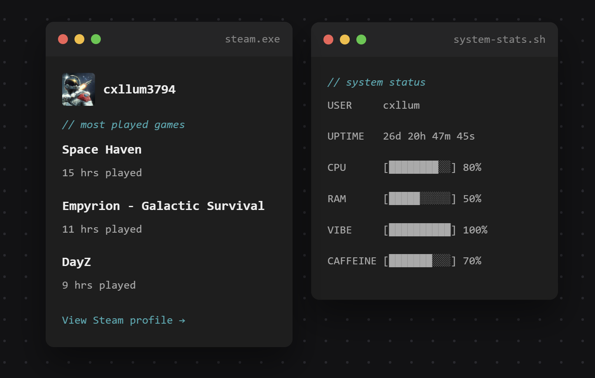Click the RAM label
Screen dimensions: 595x378
[x=337, y=199]
